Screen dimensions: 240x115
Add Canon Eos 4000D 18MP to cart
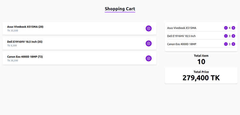click(148, 58)
